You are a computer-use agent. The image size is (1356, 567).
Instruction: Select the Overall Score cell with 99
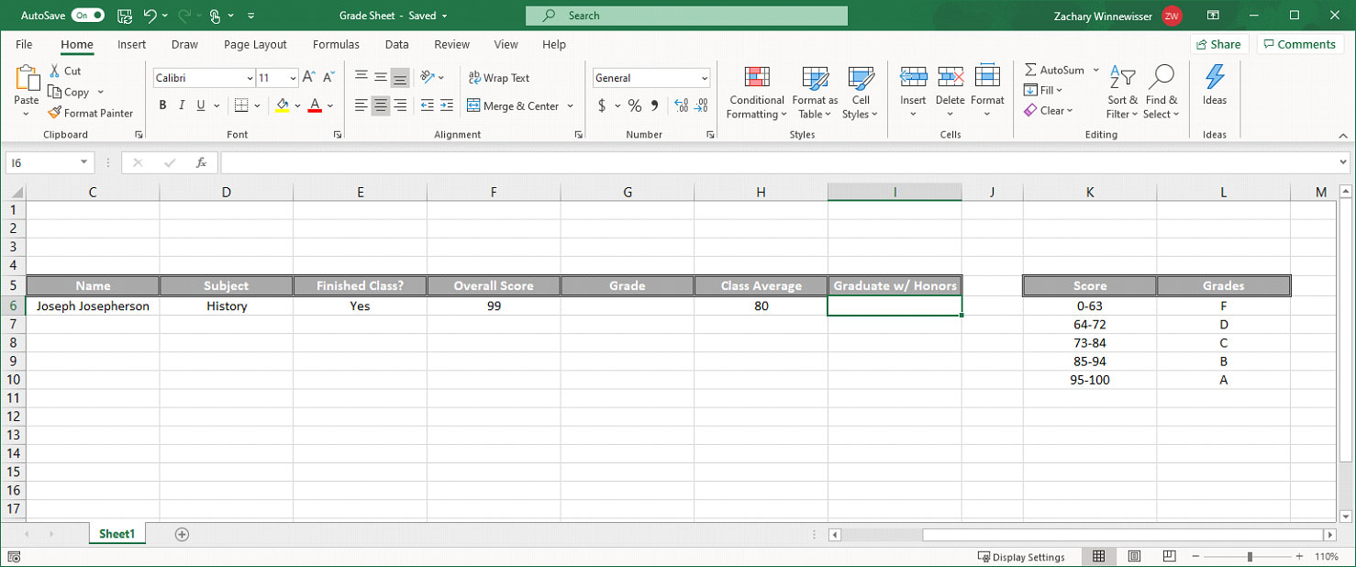(x=494, y=306)
